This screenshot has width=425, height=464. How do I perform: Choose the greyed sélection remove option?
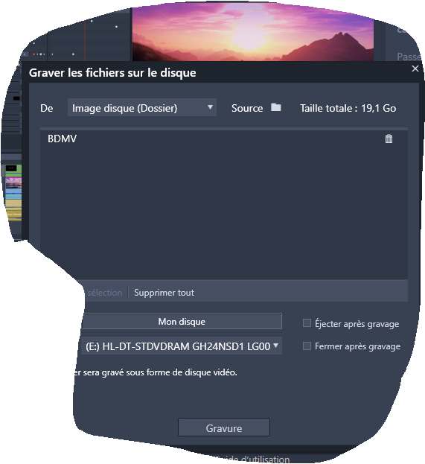point(105,293)
